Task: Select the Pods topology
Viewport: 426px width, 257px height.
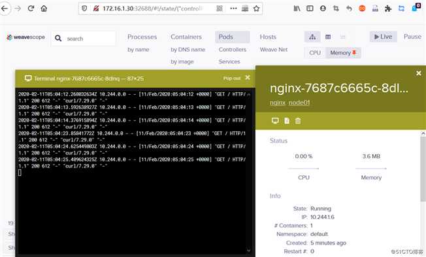Action: (x=233, y=37)
